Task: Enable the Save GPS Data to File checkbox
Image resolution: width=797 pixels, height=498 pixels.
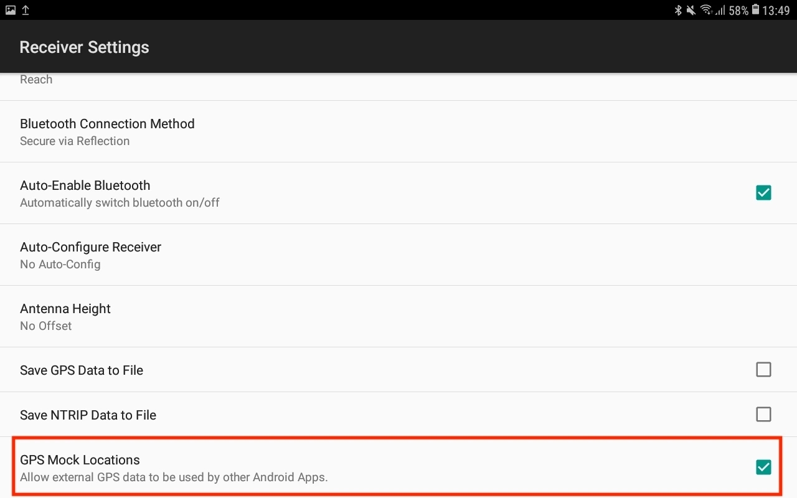Action: coord(763,370)
